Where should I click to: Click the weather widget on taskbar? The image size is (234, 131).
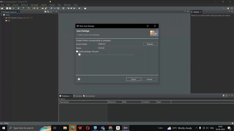[x=180, y=128]
